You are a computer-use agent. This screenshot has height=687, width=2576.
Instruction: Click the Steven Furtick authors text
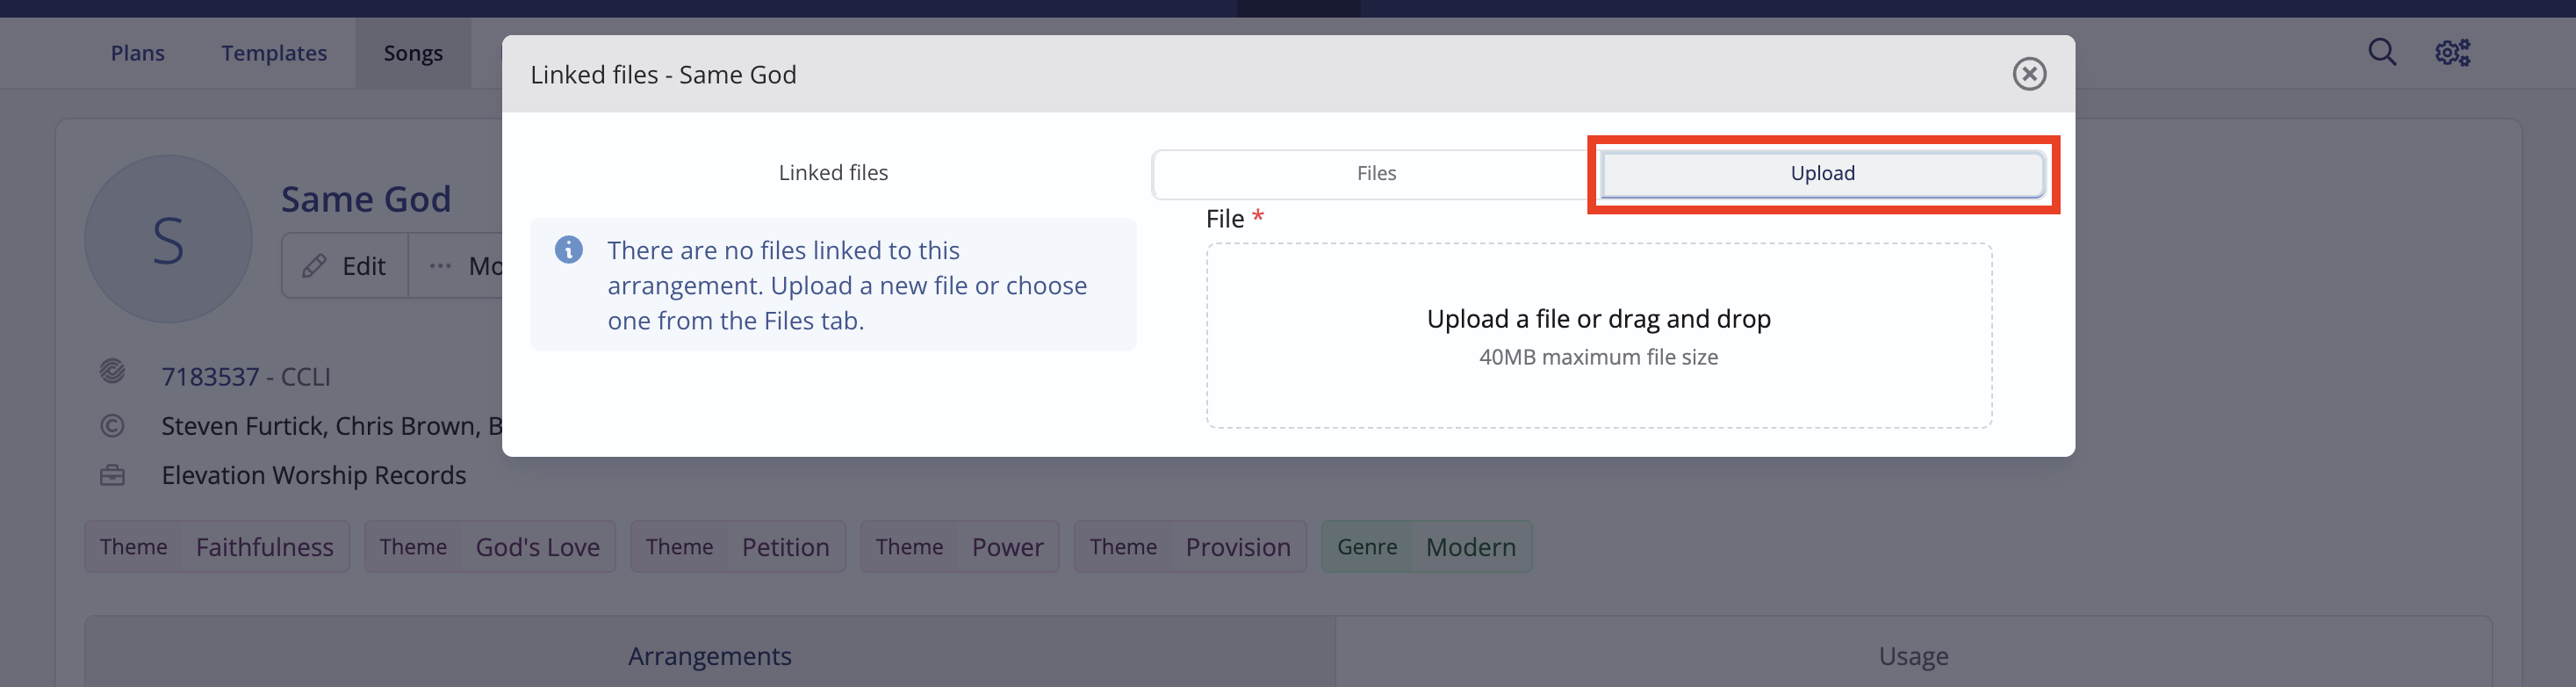point(332,426)
